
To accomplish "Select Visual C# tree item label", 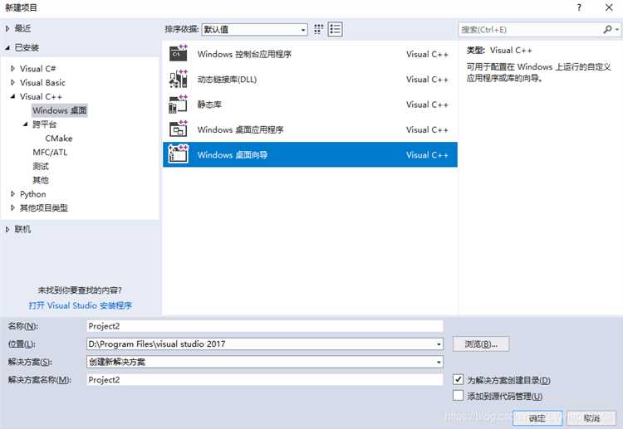I will coord(37,69).
